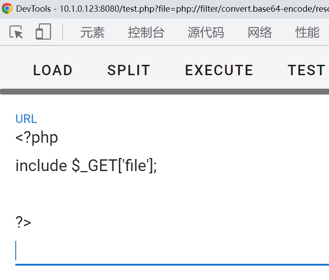Screen dimensions: 329x280
Task: Go to the 网络 tab
Action: coord(260,32)
